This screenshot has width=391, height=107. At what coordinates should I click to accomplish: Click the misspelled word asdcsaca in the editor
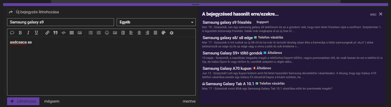click(x=18, y=42)
